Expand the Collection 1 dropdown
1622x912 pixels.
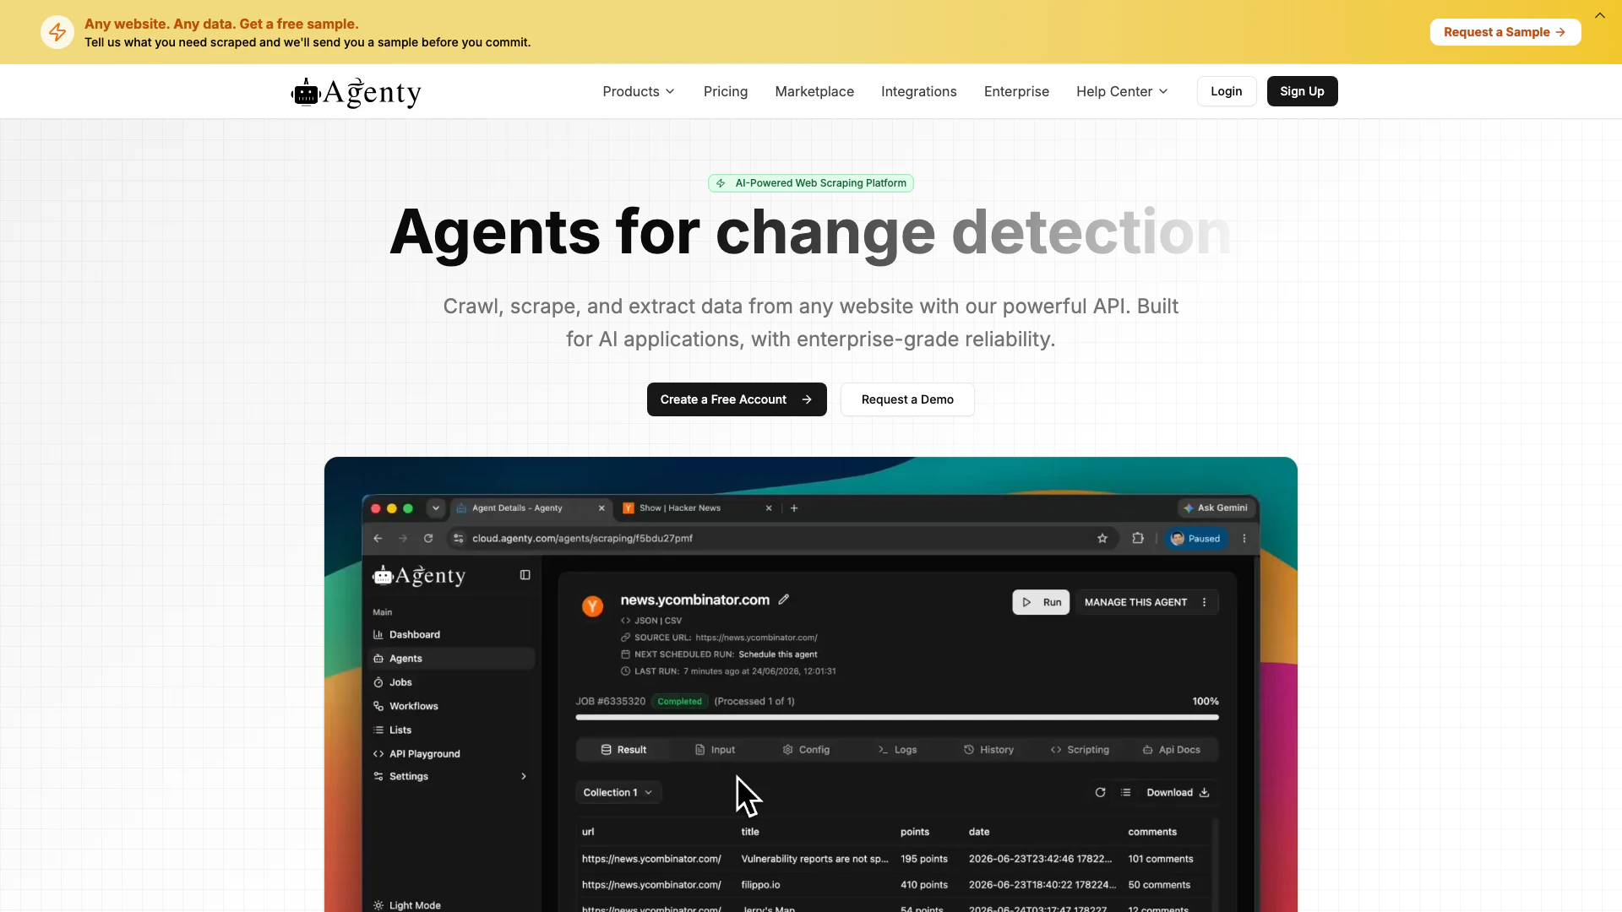[x=618, y=792]
